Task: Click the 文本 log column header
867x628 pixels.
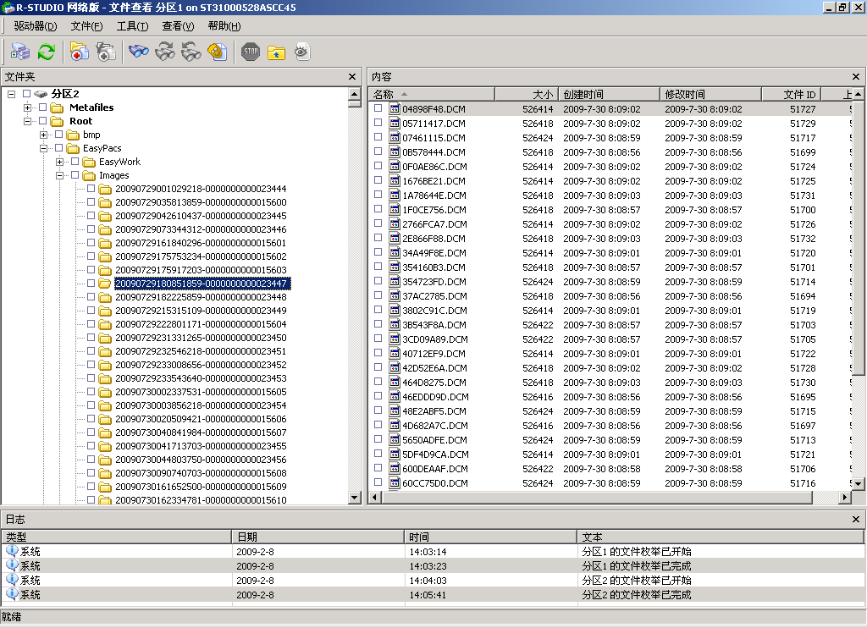Action: pyautogui.click(x=721, y=537)
